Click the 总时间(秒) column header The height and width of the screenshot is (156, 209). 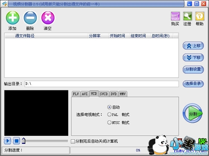162,36
